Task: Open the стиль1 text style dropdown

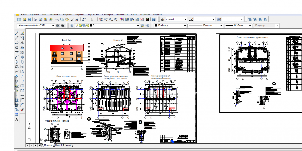Action: pyautogui.click(x=185, y=19)
